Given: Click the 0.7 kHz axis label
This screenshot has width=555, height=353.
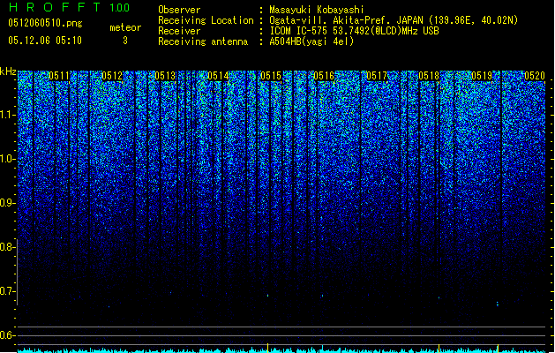Looking at the screenshot, I should click(x=8, y=291).
